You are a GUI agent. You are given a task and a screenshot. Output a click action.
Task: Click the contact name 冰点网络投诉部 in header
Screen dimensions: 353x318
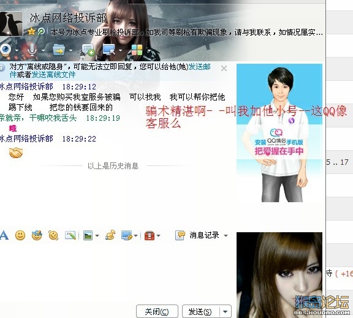[x=69, y=18]
